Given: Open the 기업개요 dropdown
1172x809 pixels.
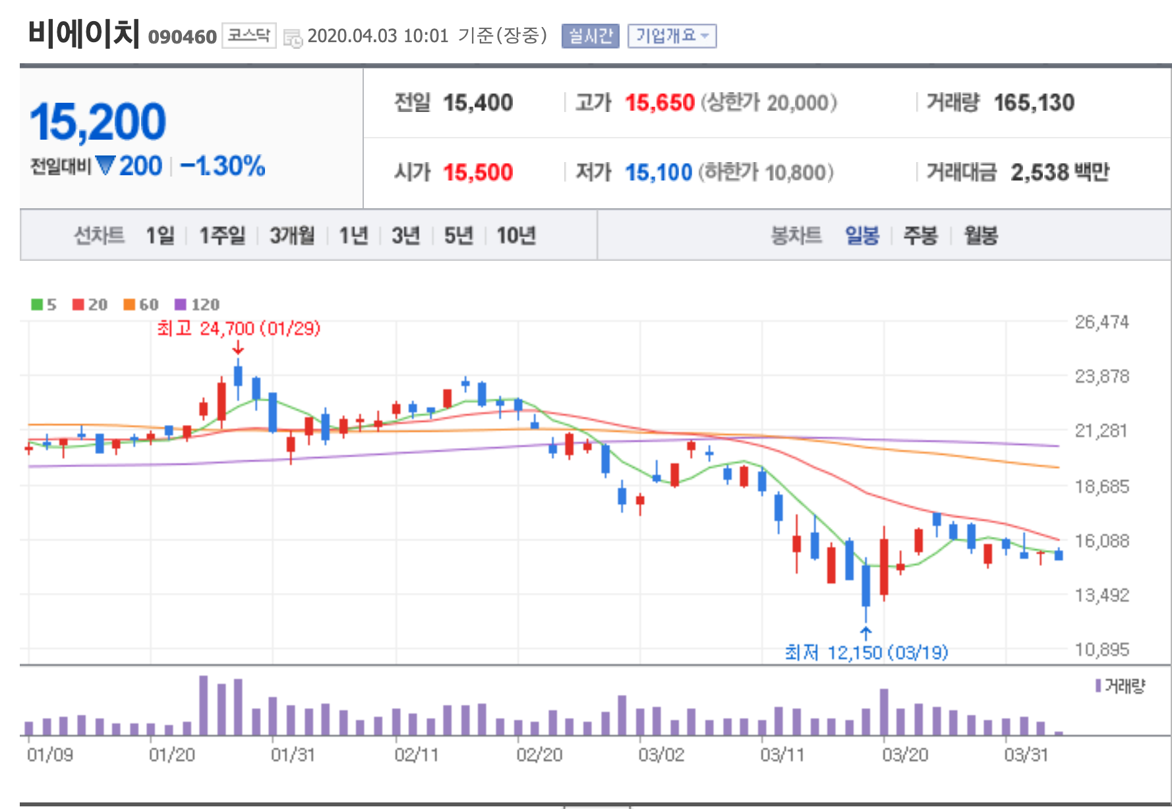Looking at the screenshot, I should pyautogui.click(x=672, y=36).
